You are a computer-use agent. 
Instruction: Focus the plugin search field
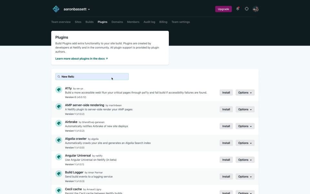click(92, 77)
